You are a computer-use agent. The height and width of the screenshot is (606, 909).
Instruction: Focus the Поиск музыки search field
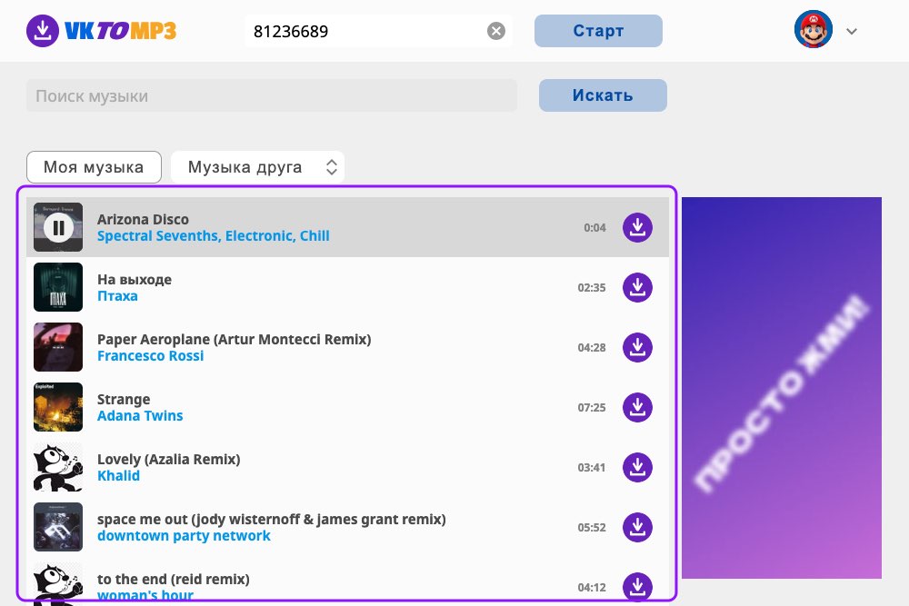272,95
